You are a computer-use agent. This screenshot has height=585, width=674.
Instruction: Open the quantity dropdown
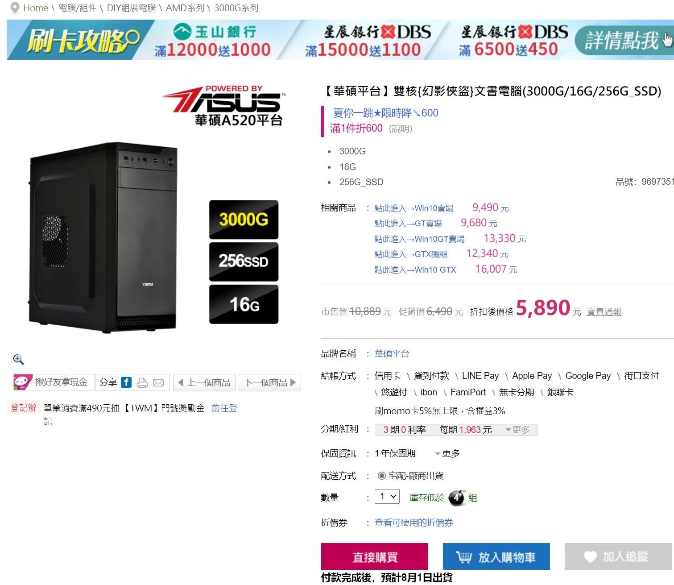click(x=387, y=496)
